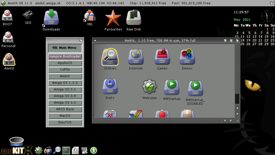Click the AmiKit X logo in the bottom corner

(16, 150)
